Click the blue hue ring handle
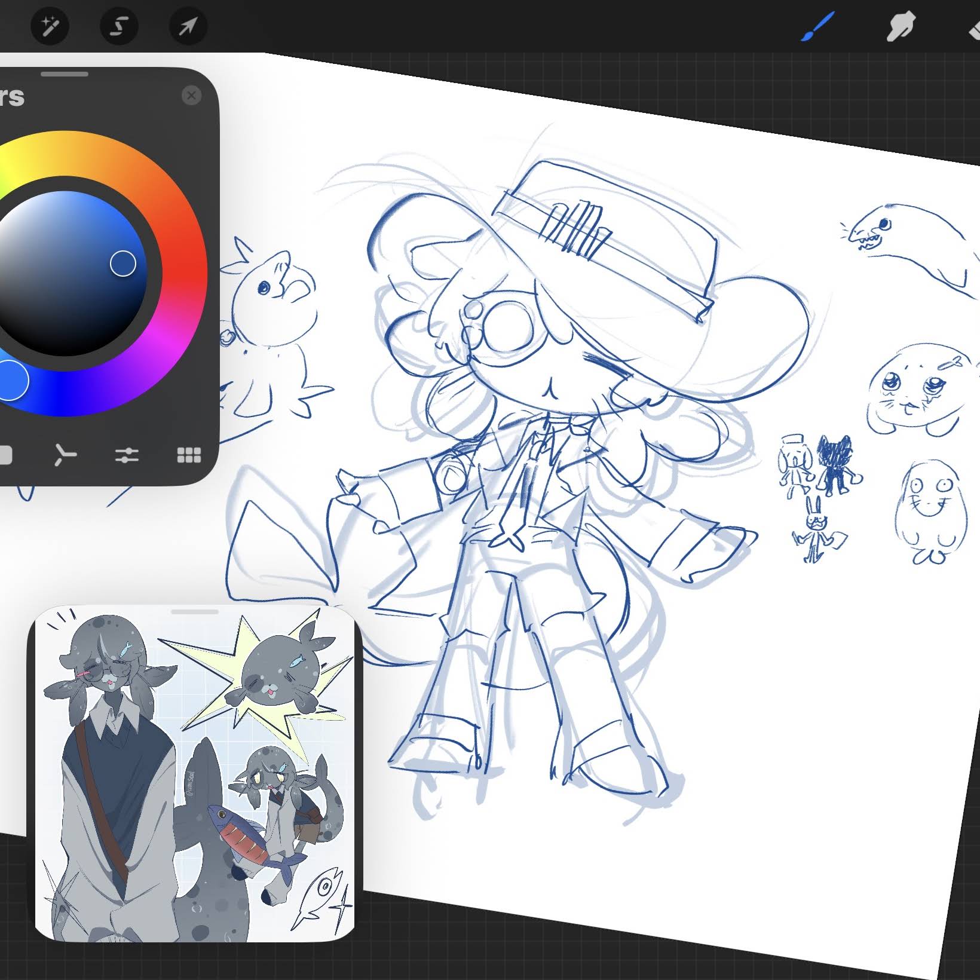 click(x=11, y=379)
